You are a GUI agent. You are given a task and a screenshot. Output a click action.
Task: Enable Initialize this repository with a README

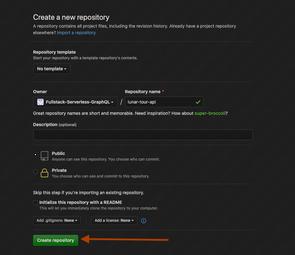coord(35,203)
